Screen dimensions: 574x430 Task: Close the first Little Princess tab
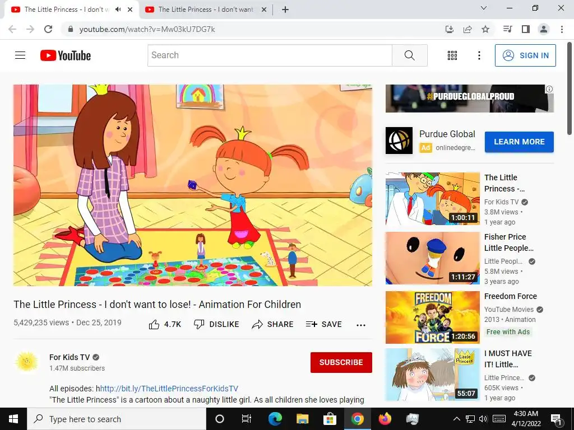[130, 10]
